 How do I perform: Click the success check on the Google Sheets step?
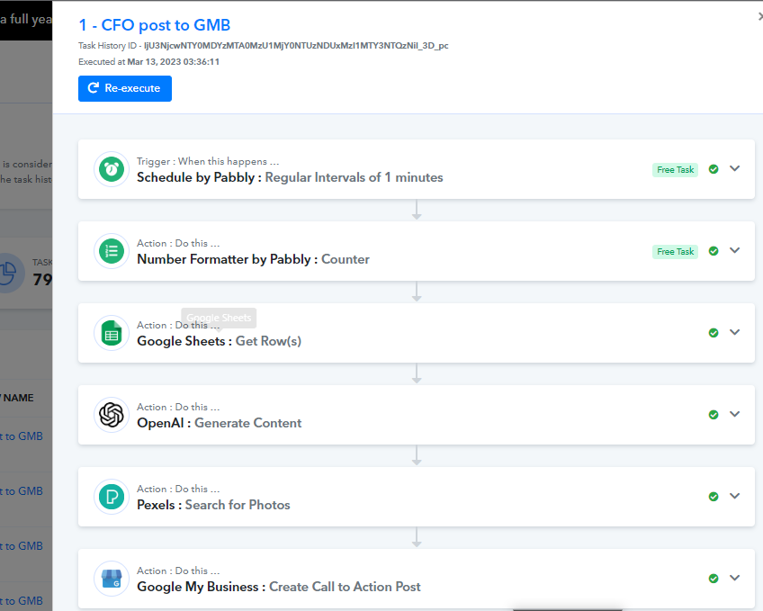[x=714, y=333]
